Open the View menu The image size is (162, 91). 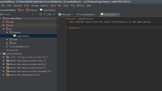9,6
